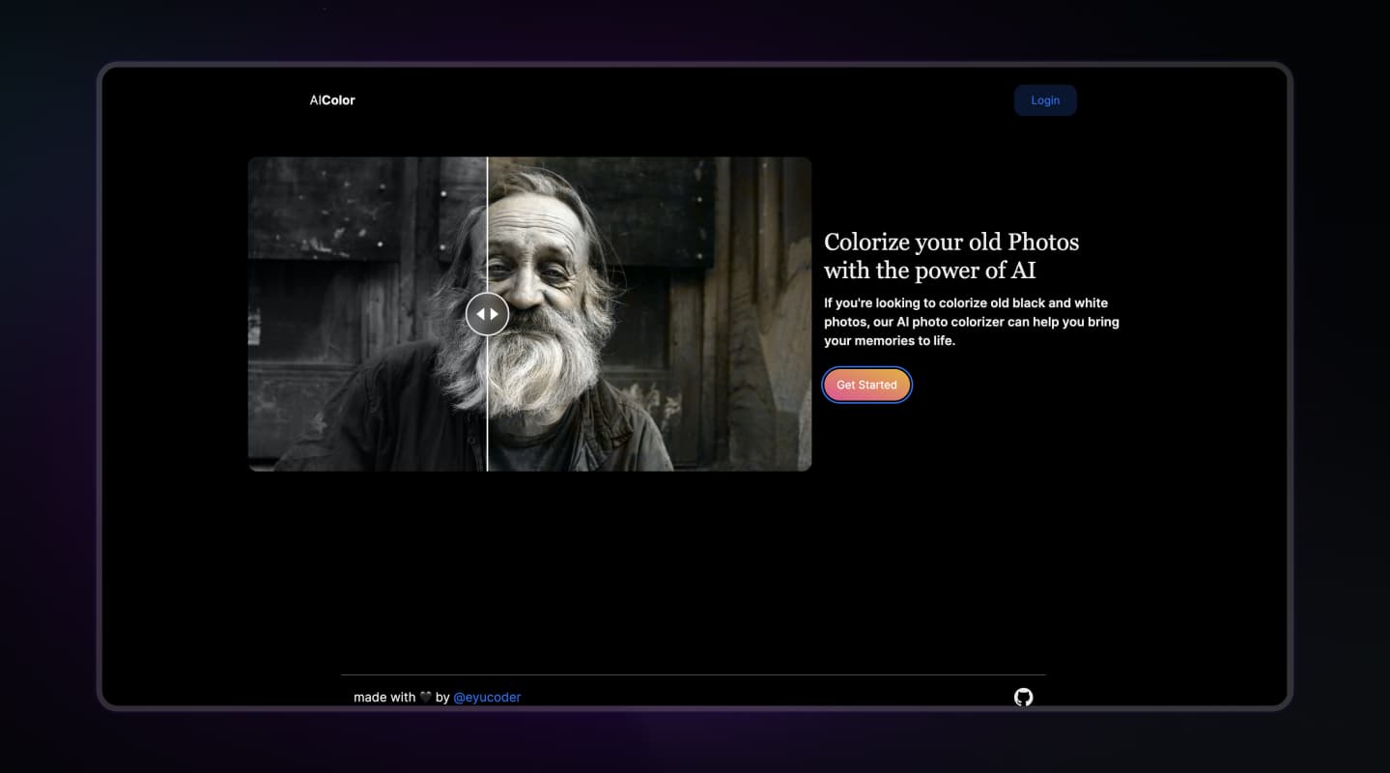
Task: Click the round comparison slider handle
Action: coord(487,314)
